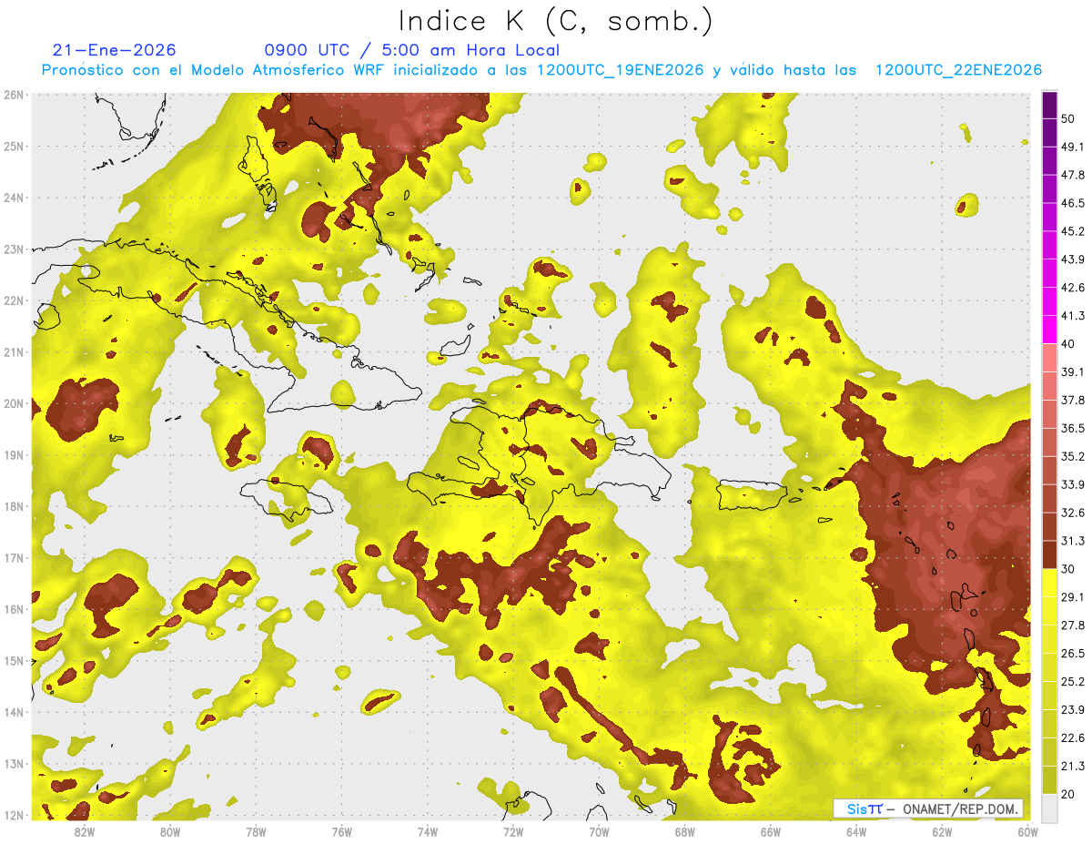Select the date text "21-Ene-2026"
Image resolution: width=1092 pixels, height=844 pixels.
115,50
